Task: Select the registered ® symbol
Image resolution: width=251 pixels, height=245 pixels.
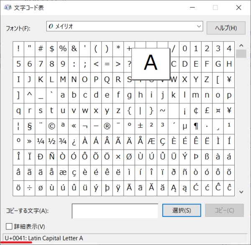Action: (107, 126)
